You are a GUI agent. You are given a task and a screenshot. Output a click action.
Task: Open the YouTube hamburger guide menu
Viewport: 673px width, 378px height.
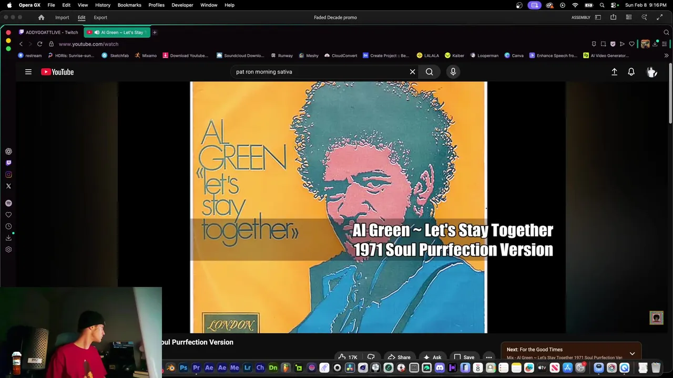[x=28, y=72]
